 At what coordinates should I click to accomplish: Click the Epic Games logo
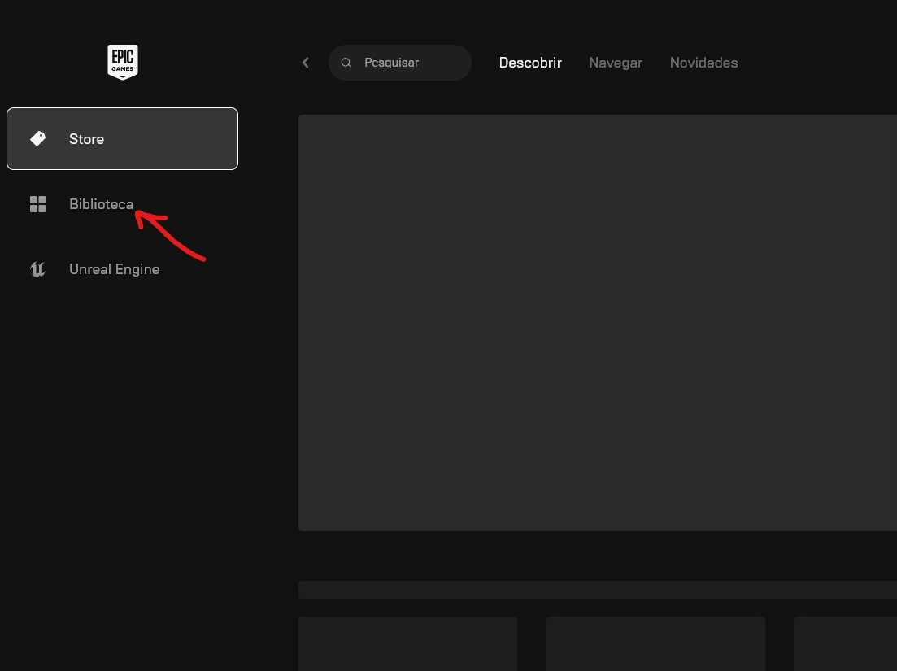click(x=123, y=62)
